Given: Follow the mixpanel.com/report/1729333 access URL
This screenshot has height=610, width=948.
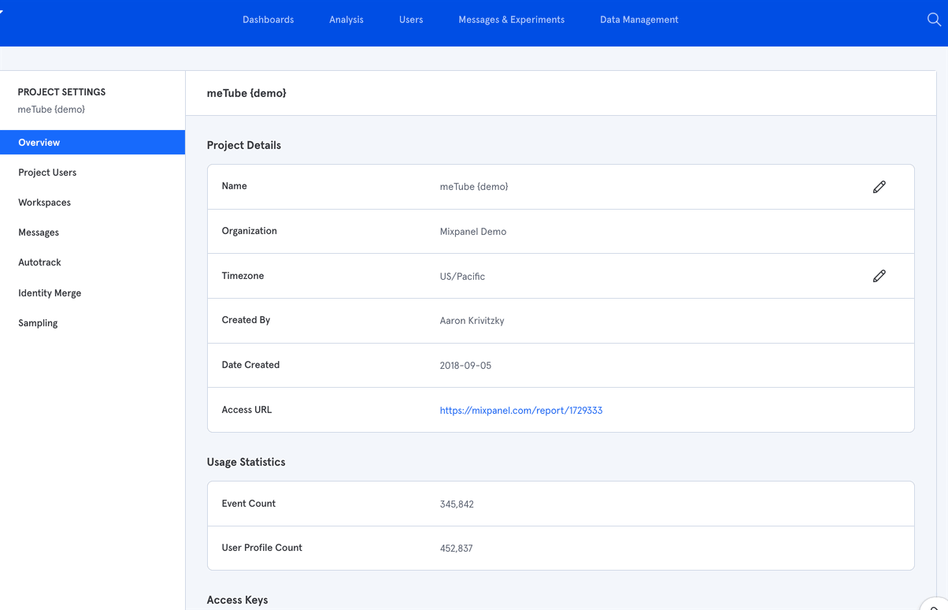Looking at the screenshot, I should [x=521, y=411].
